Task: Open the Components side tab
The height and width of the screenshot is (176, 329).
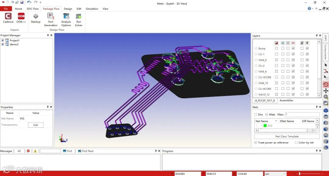Action: [x=325, y=52]
